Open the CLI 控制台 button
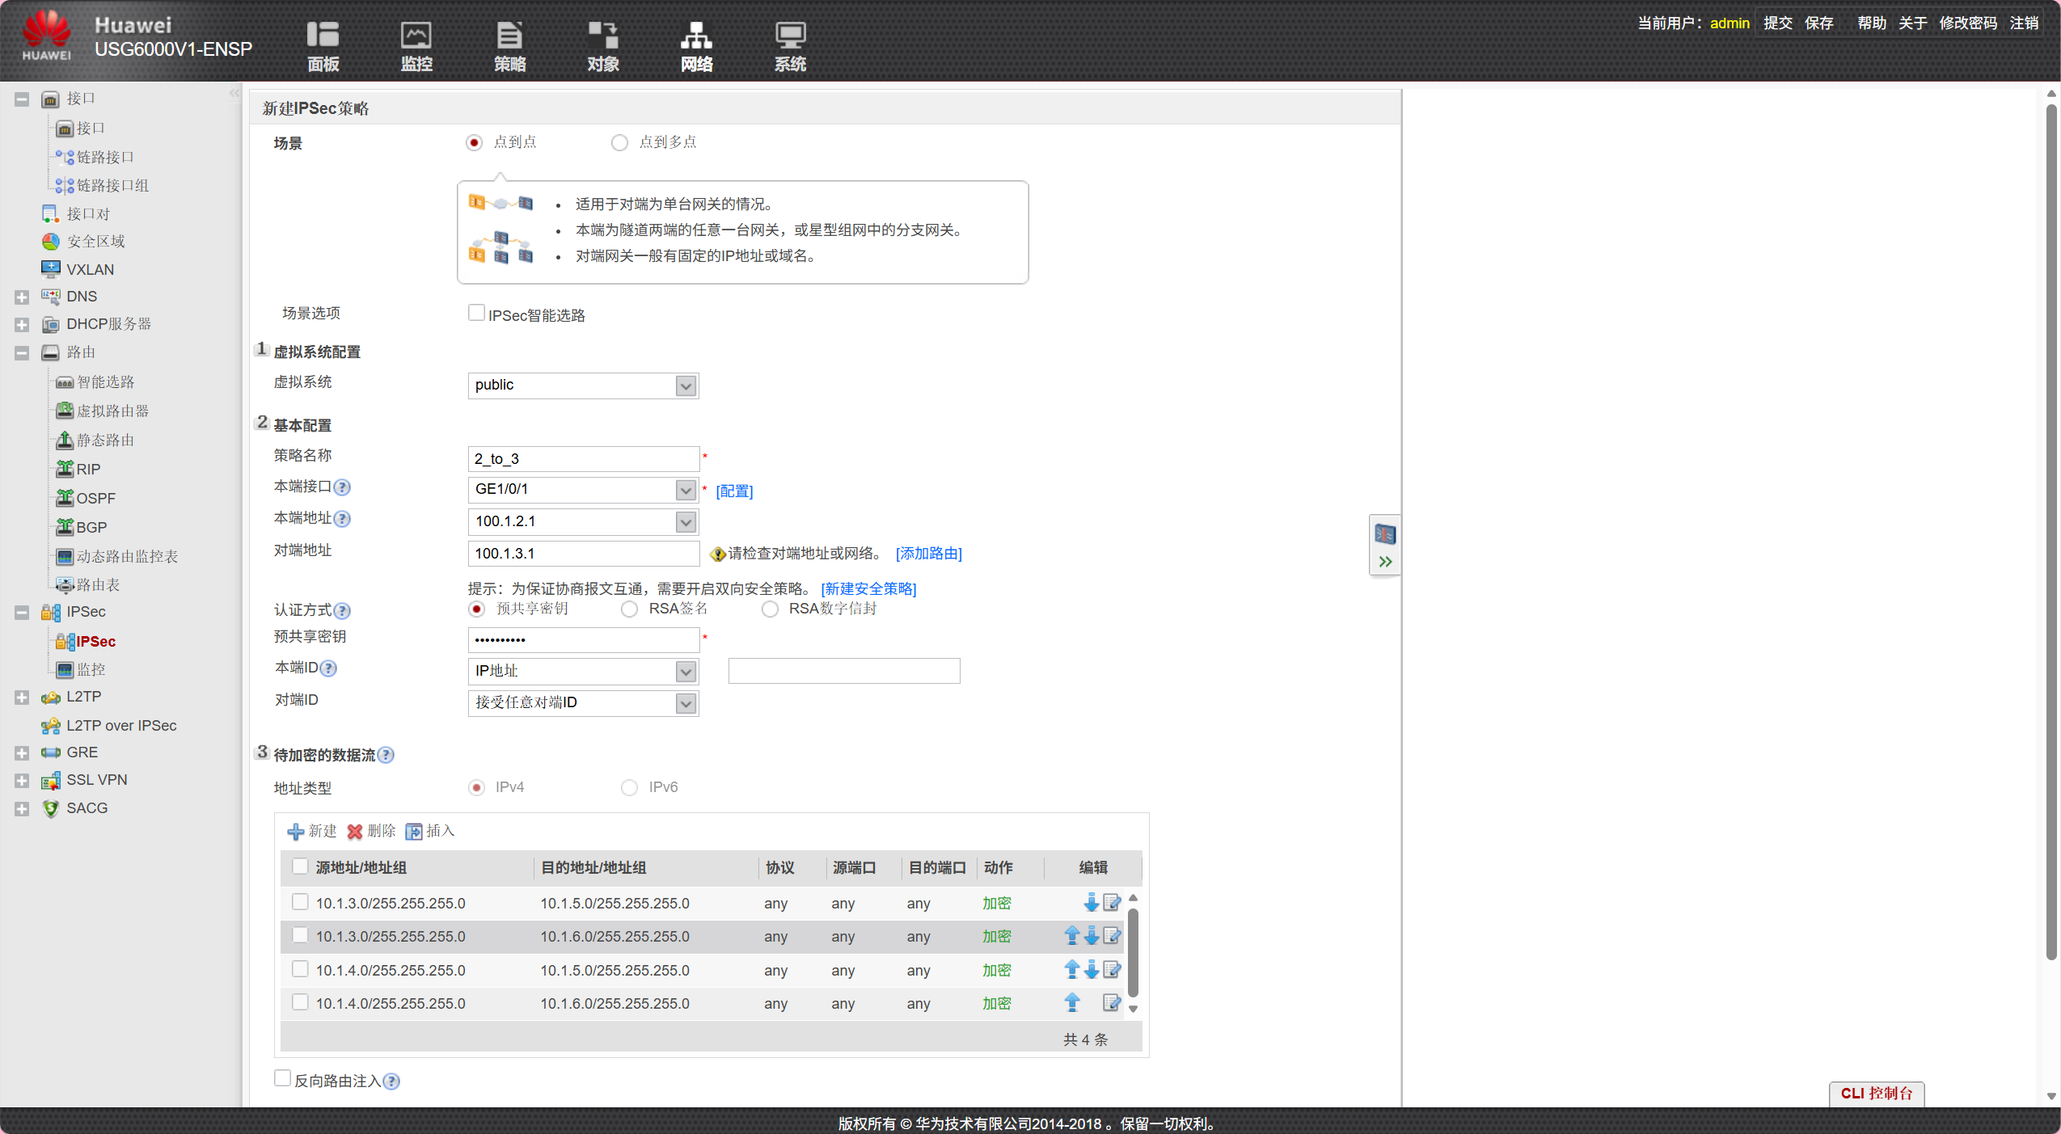Screen dimensions: 2061x1134 [x=1876, y=1094]
